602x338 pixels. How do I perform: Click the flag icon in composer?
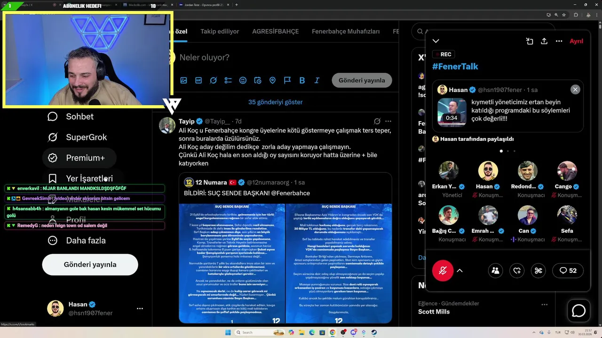pyautogui.click(x=287, y=80)
